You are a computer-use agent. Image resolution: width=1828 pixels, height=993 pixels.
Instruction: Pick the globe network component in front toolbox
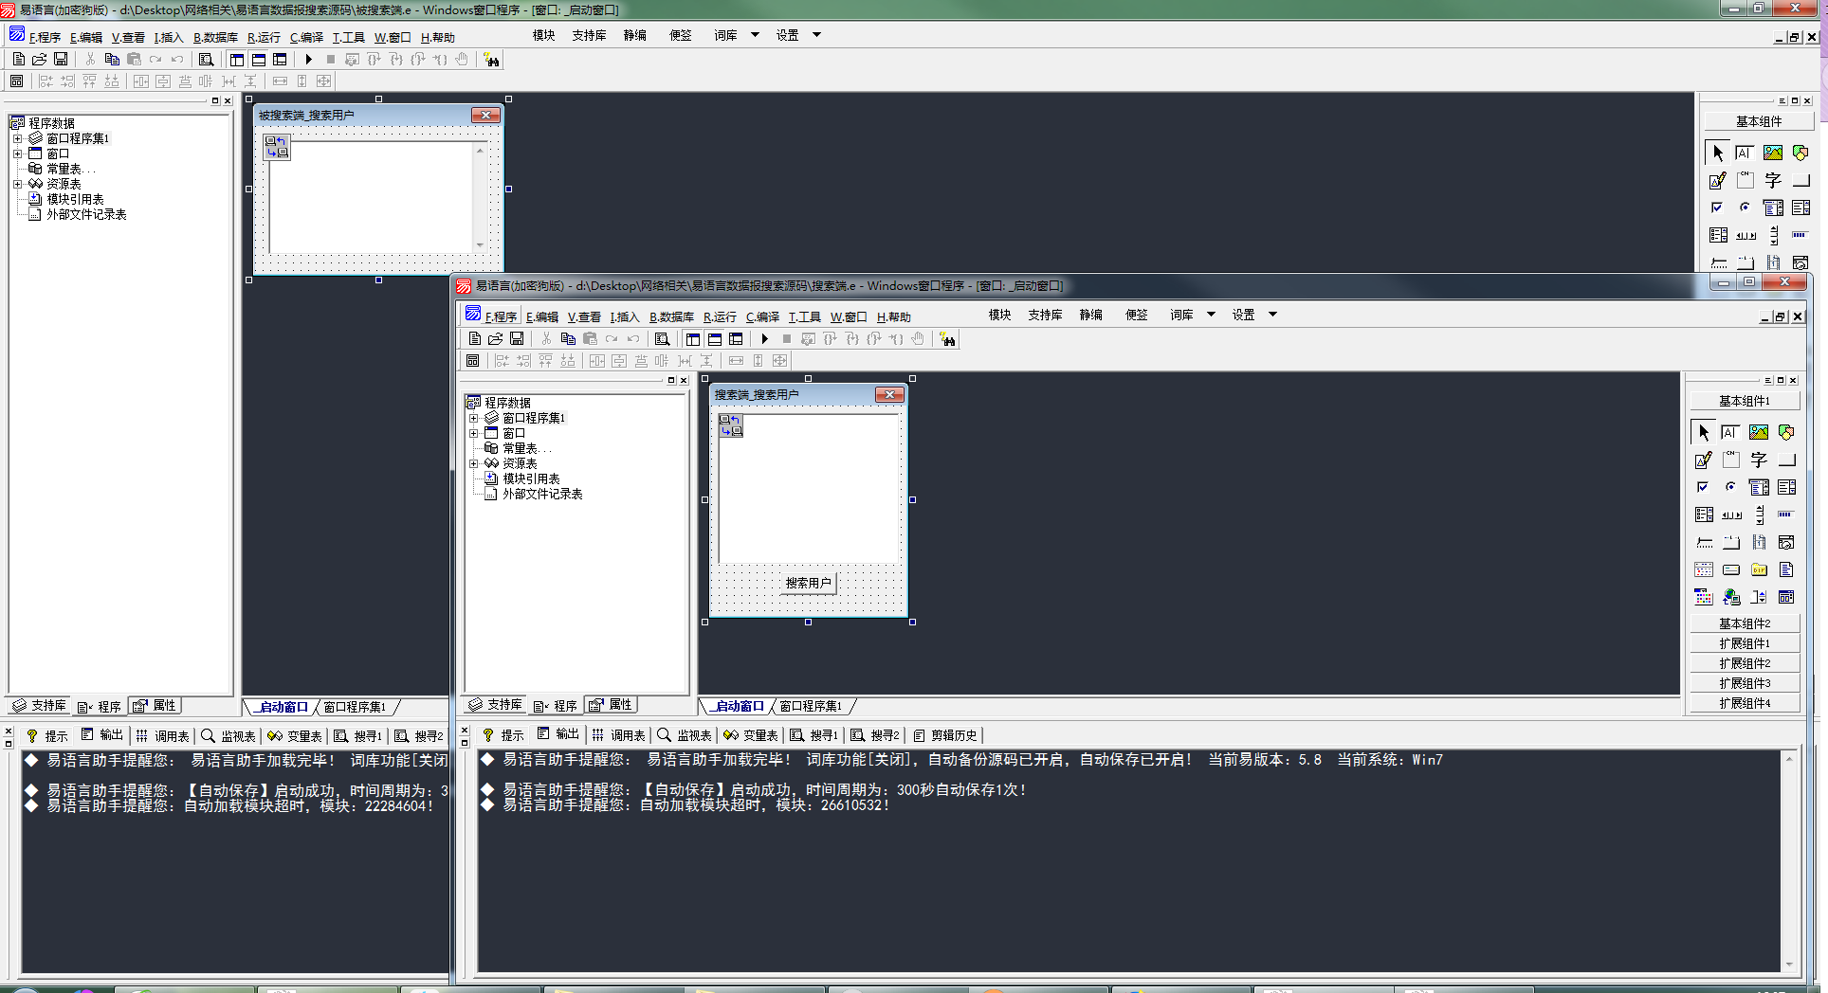click(1731, 598)
